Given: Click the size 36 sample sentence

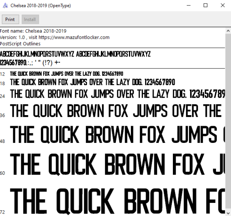Looking at the screenshot, I should (x=116, y=111).
